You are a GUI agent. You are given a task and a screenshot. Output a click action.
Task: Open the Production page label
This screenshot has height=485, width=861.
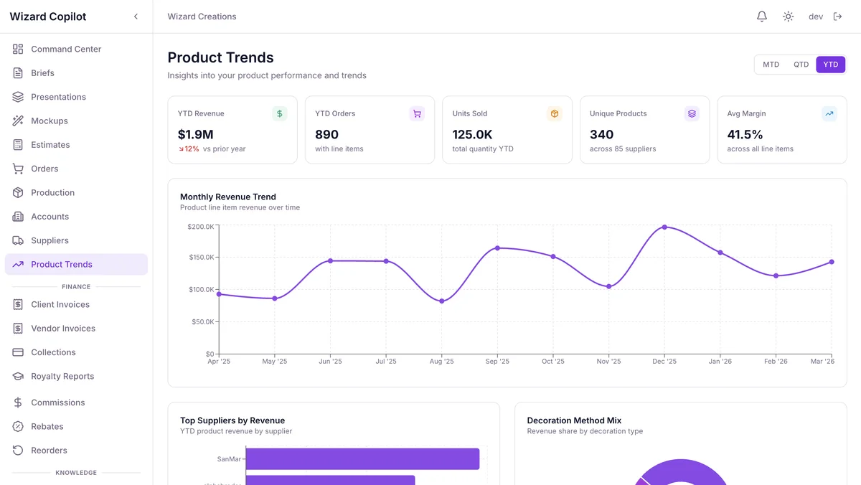pyautogui.click(x=52, y=192)
